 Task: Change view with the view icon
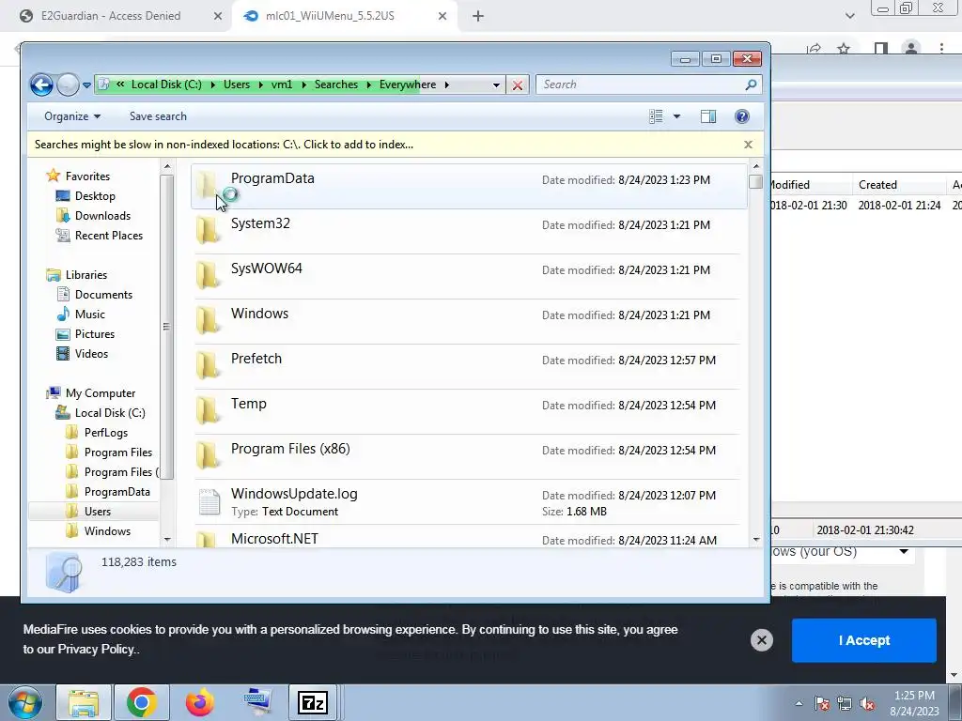(x=656, y=116)
